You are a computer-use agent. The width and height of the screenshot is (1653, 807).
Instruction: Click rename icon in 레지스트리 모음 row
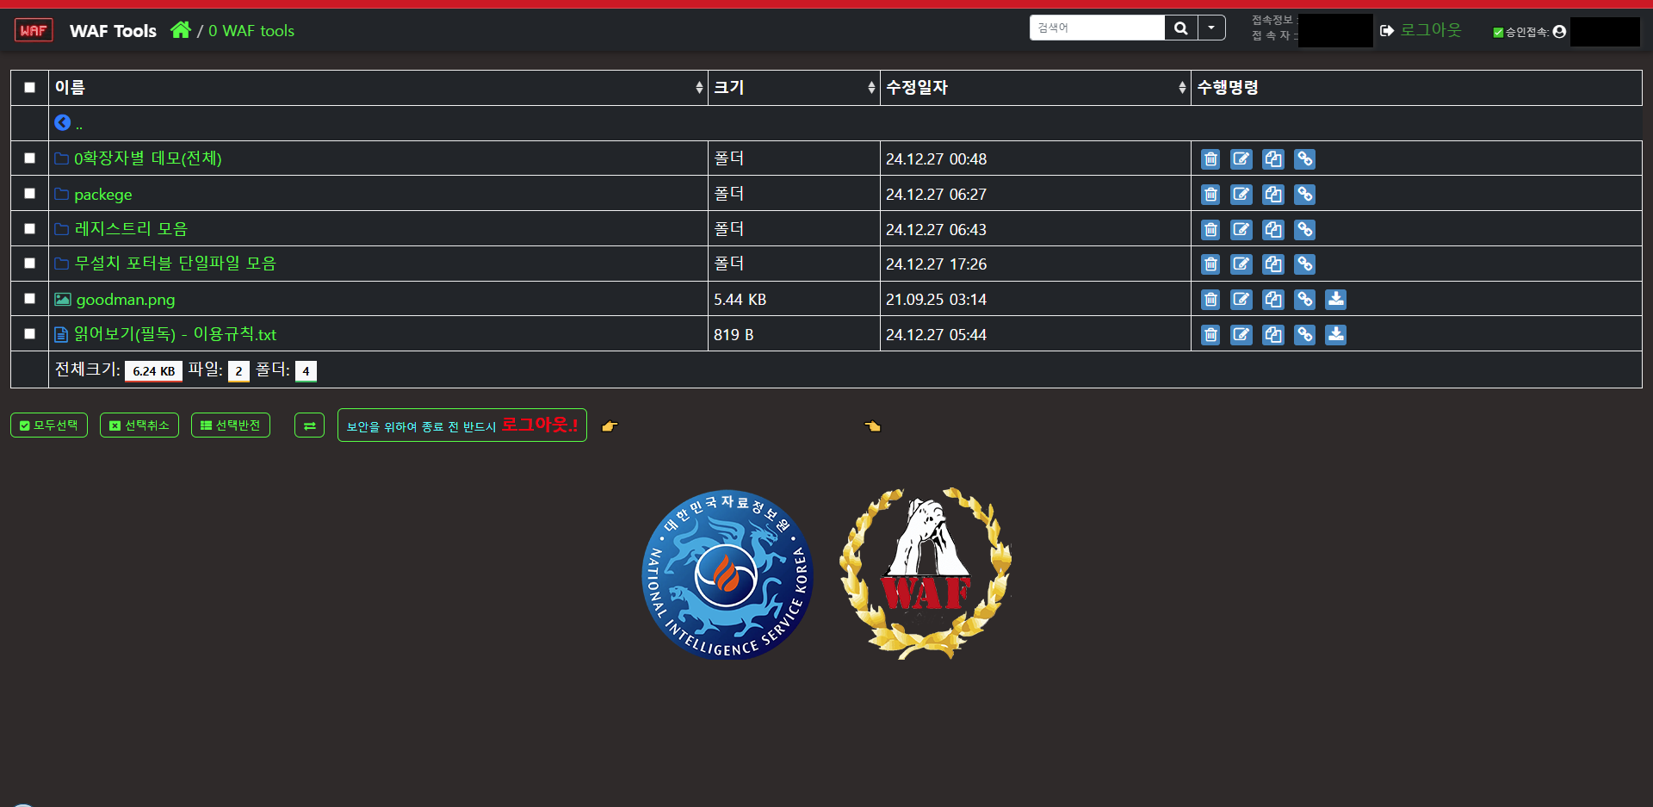[x=1241, y=230]
